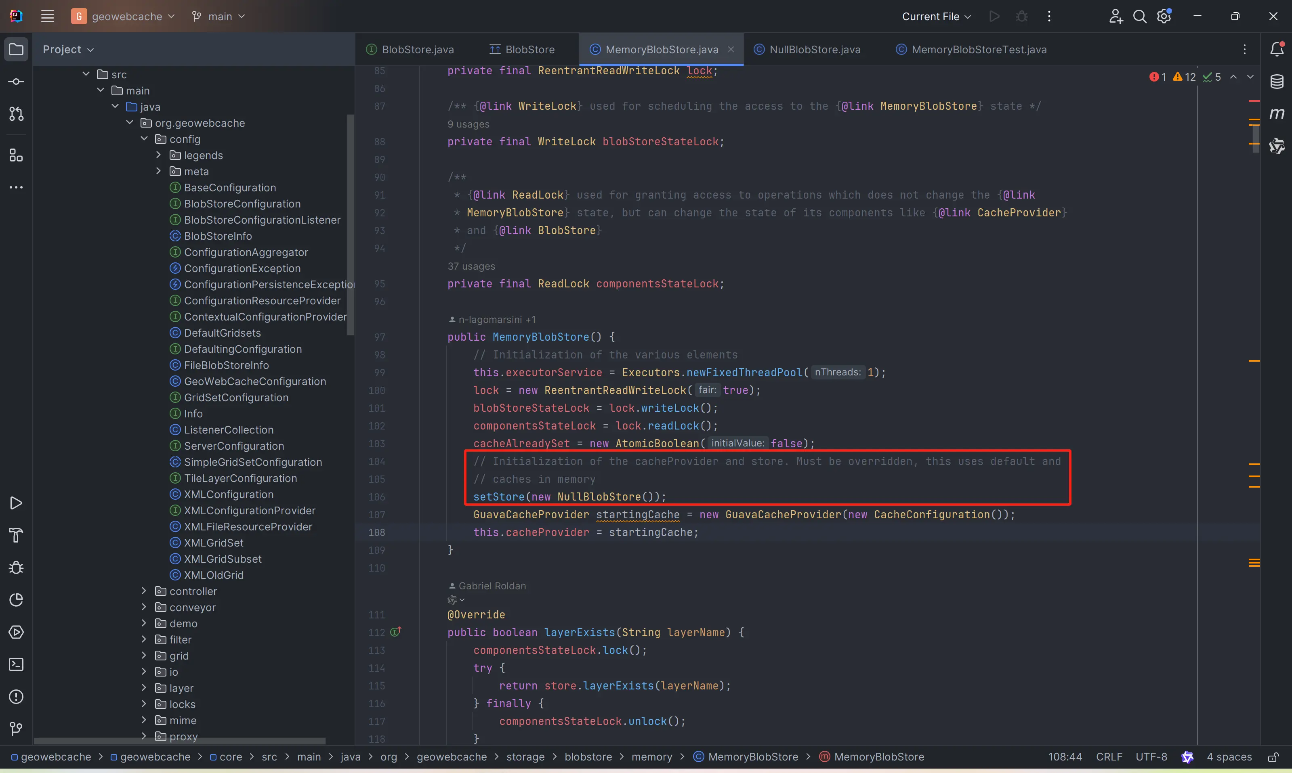This screenshot has width=1292, height=773.
Task: Open the Build hammer tool window
Action: click(16, 536)
